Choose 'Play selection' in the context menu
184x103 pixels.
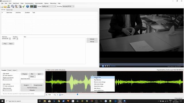[103, 80]
